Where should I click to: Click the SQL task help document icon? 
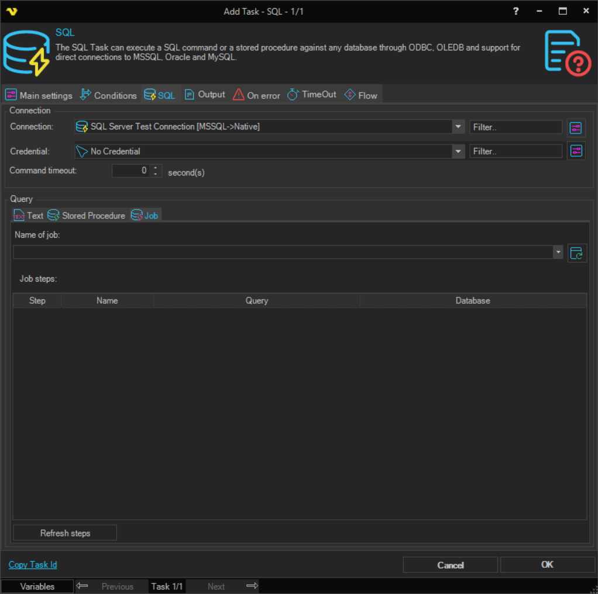[x=565, y=53]
